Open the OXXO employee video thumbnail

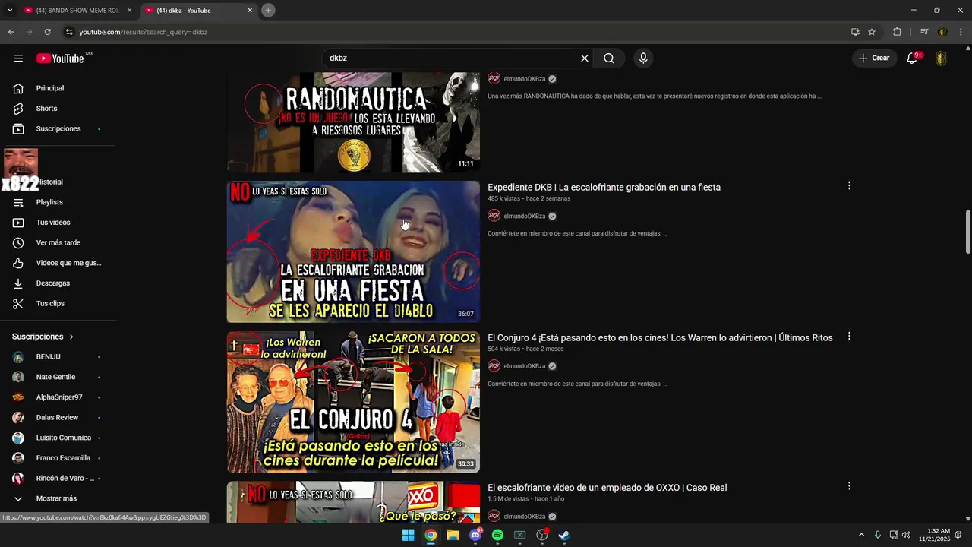353,502
